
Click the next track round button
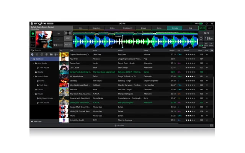tap(70, 33)
